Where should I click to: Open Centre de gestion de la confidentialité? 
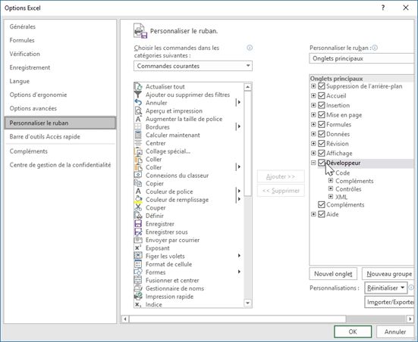coord(60,165)
